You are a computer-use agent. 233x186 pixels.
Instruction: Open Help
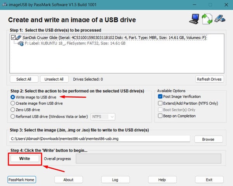coord(162,180)
